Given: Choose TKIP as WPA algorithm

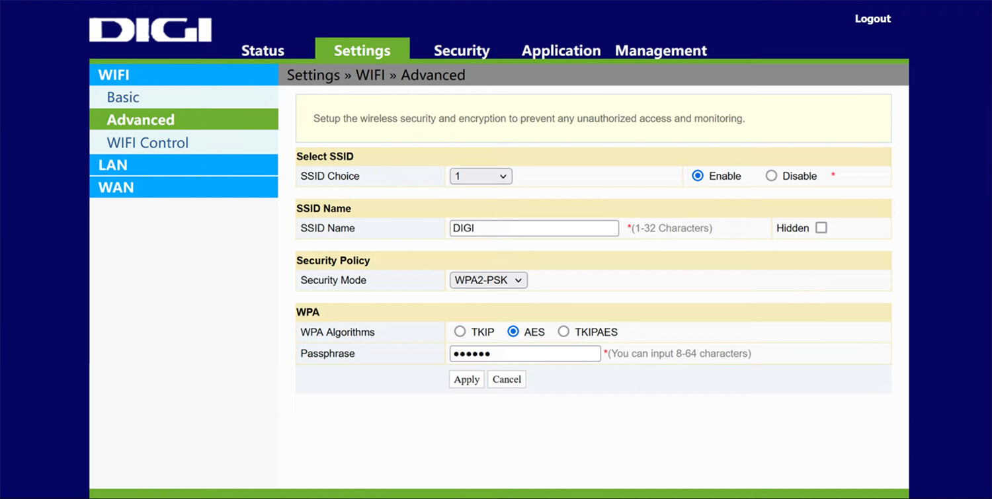Looking at the screenshot, I should point(460,332).
